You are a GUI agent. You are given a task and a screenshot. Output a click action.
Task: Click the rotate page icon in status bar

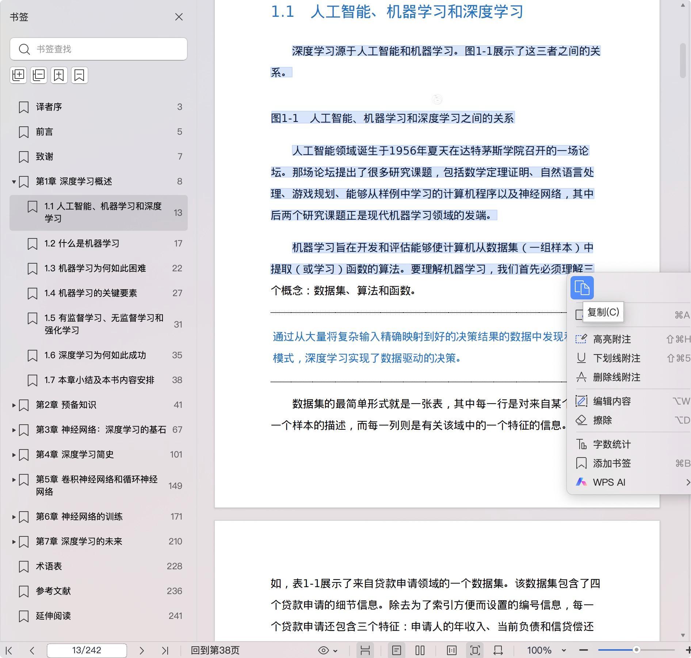click(498, 650)
